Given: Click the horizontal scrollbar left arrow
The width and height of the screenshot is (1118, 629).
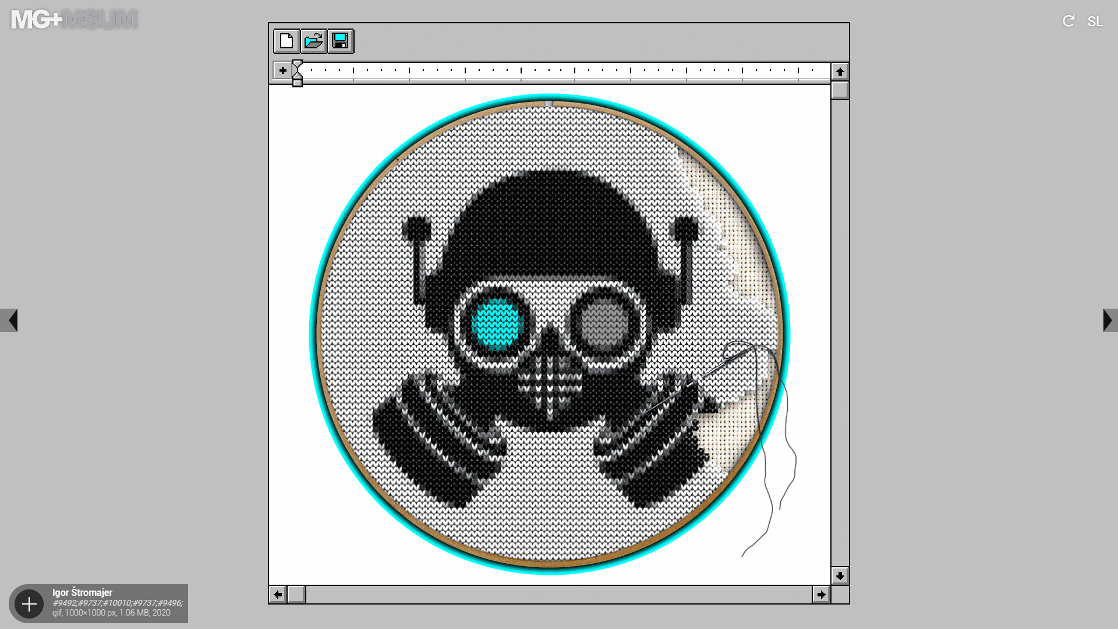Looking at the screenshot, I should pos(278,595).
